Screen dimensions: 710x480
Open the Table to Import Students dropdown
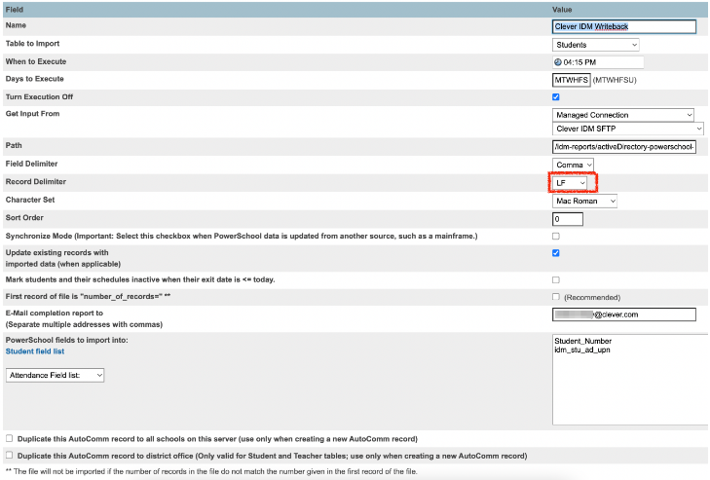[595, 45]
